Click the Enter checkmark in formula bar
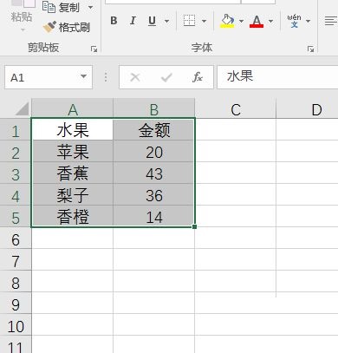Screen dimensions: 338x353 166,77
